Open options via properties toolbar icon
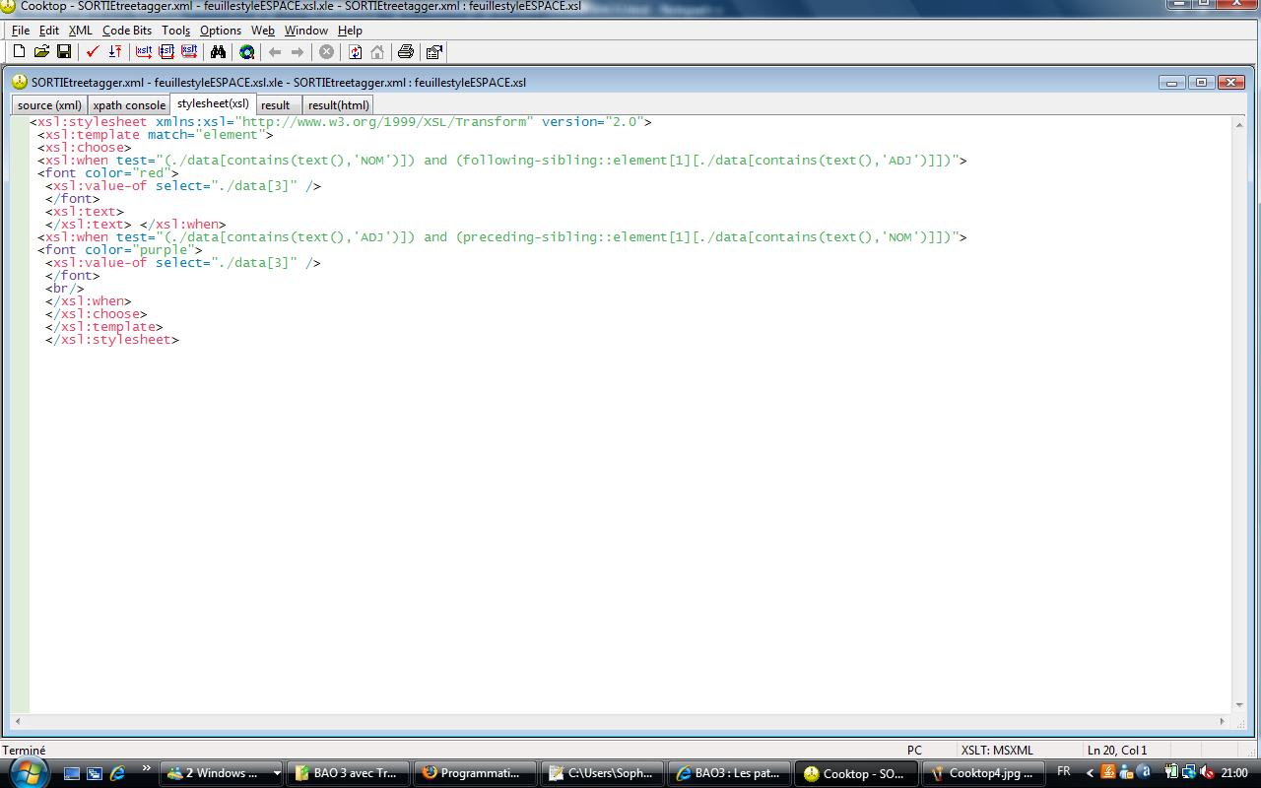 434,51
